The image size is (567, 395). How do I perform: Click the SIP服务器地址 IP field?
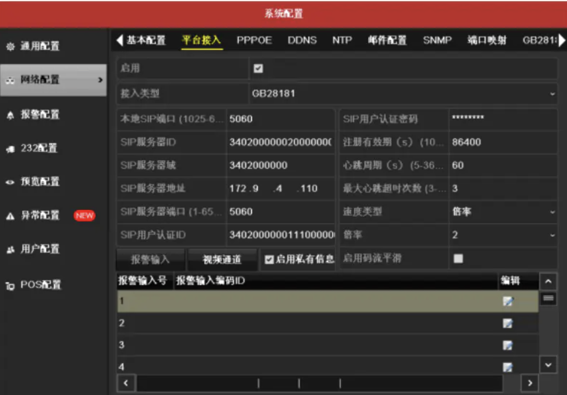click(281, 188)
